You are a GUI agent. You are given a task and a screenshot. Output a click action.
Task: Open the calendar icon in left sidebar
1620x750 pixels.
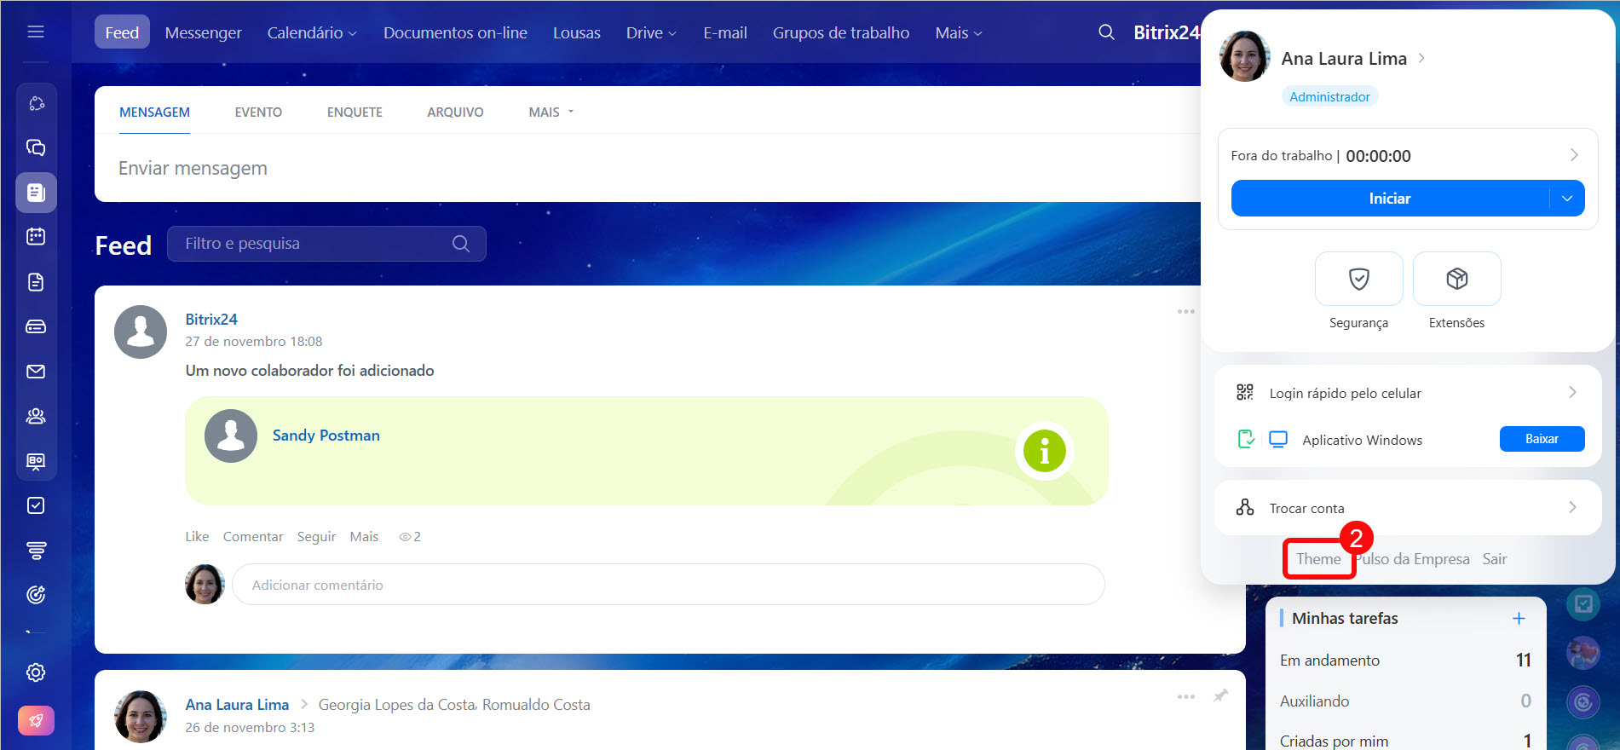tap(36, 236)
